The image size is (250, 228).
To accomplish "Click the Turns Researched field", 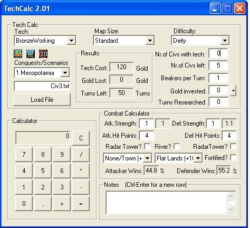I will (x=218, y=102).
